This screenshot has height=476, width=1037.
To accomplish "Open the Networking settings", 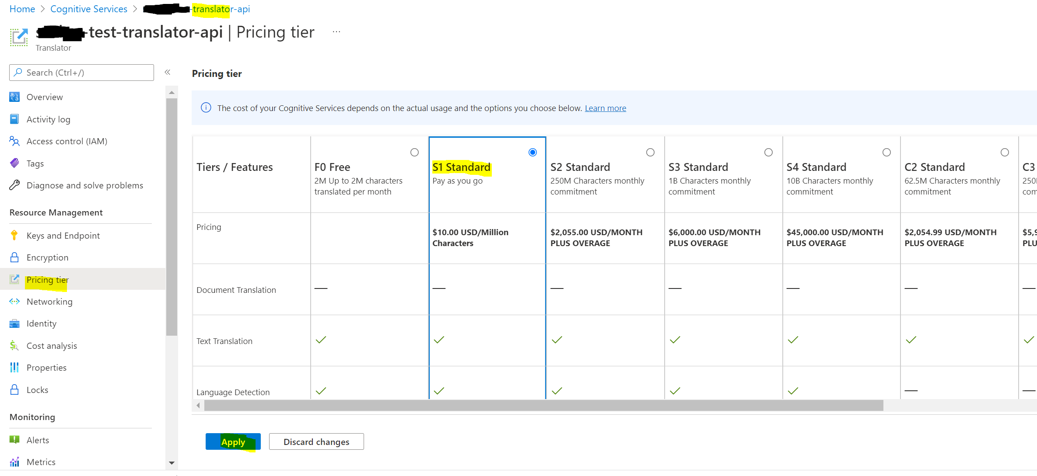I will (49, 301).
